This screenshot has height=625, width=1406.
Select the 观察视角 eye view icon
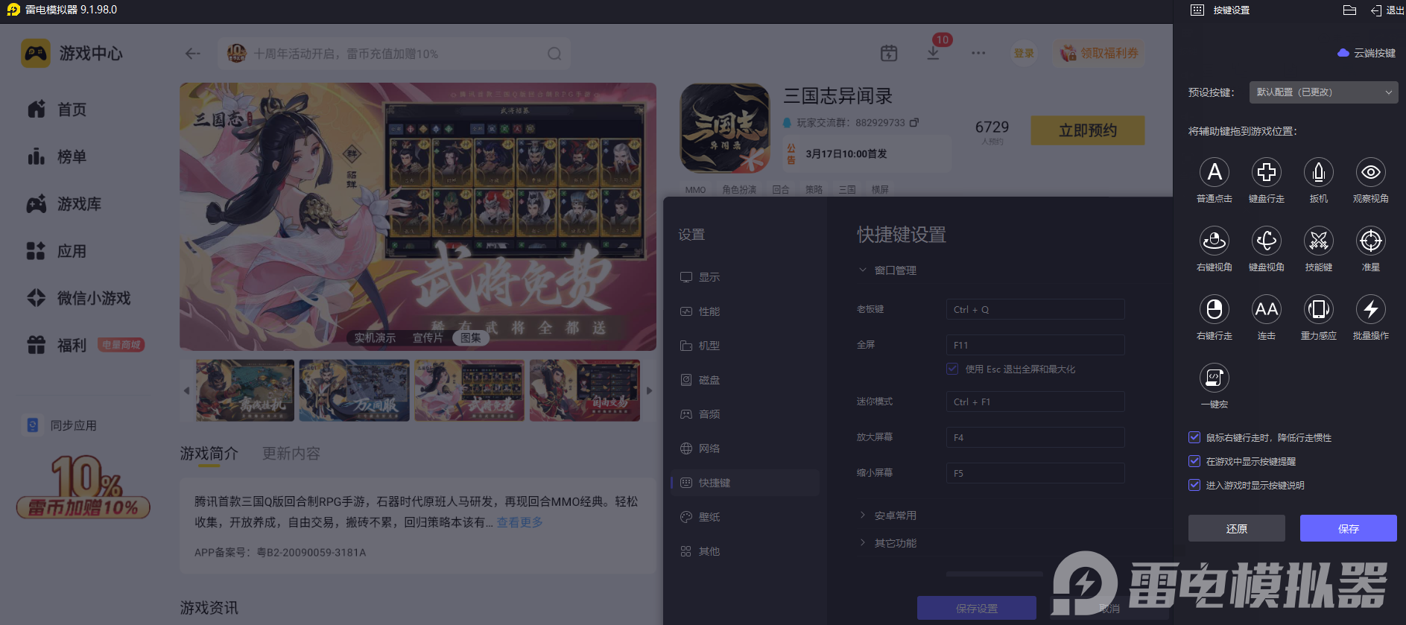click(1371, 172)
